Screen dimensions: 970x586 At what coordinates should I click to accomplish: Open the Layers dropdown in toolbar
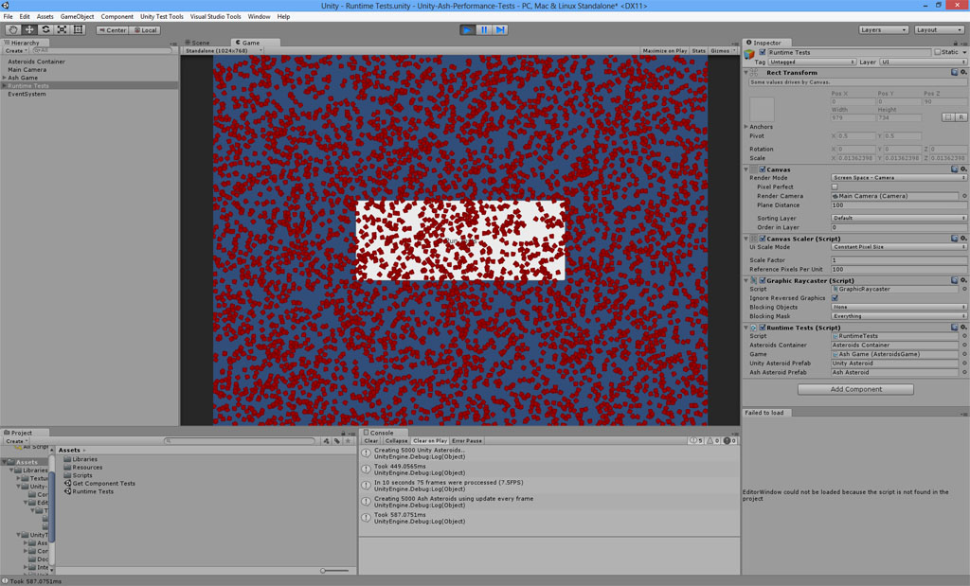pyautogui.click(x=883, y=29)
